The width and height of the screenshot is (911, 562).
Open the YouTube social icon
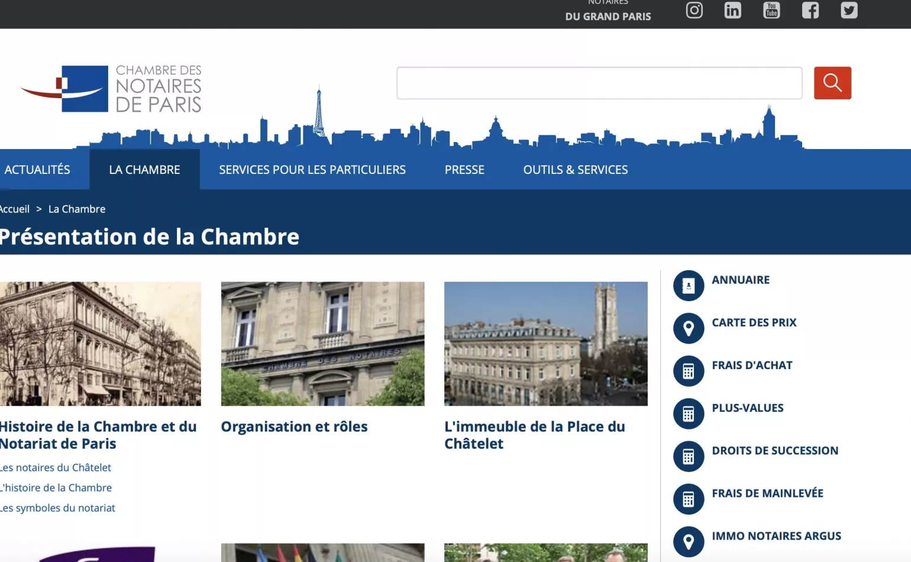[771, 10]
